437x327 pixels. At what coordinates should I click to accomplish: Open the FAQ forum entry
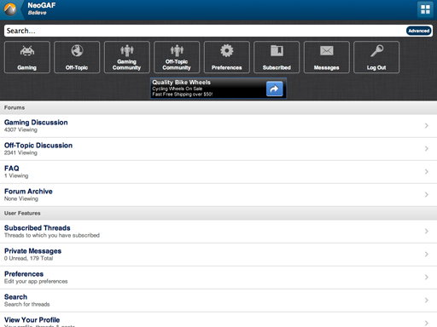218,172
